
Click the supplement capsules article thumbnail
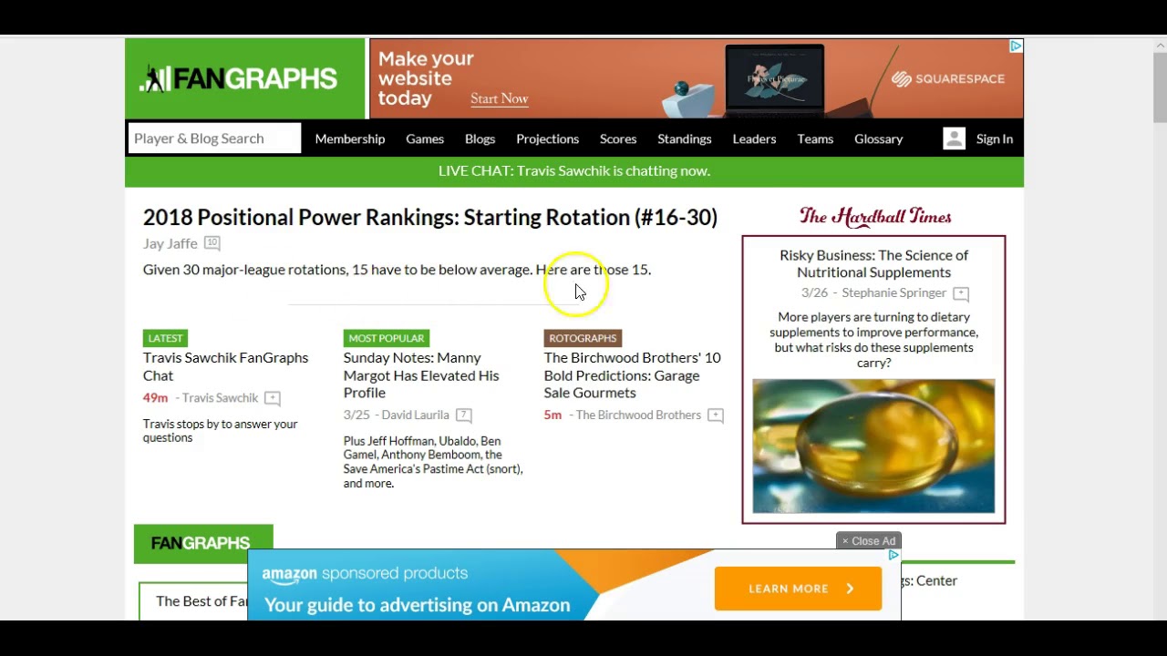(x=873, y=446)
